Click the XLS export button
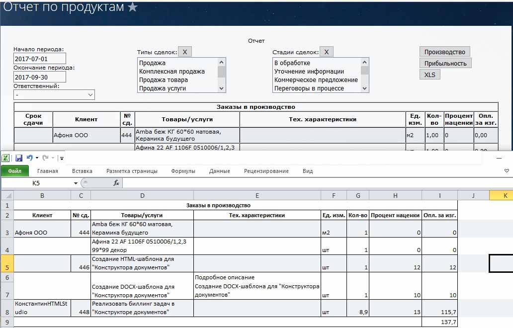The image size is (513, 328). click(429, 75)
